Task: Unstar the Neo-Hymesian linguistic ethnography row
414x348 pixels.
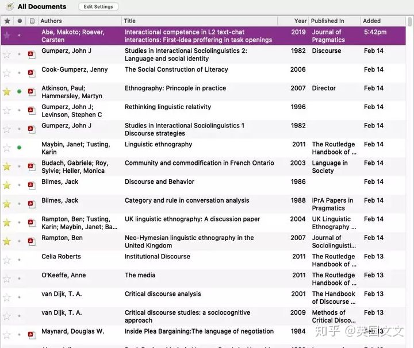Action: (x=7, y=241)
